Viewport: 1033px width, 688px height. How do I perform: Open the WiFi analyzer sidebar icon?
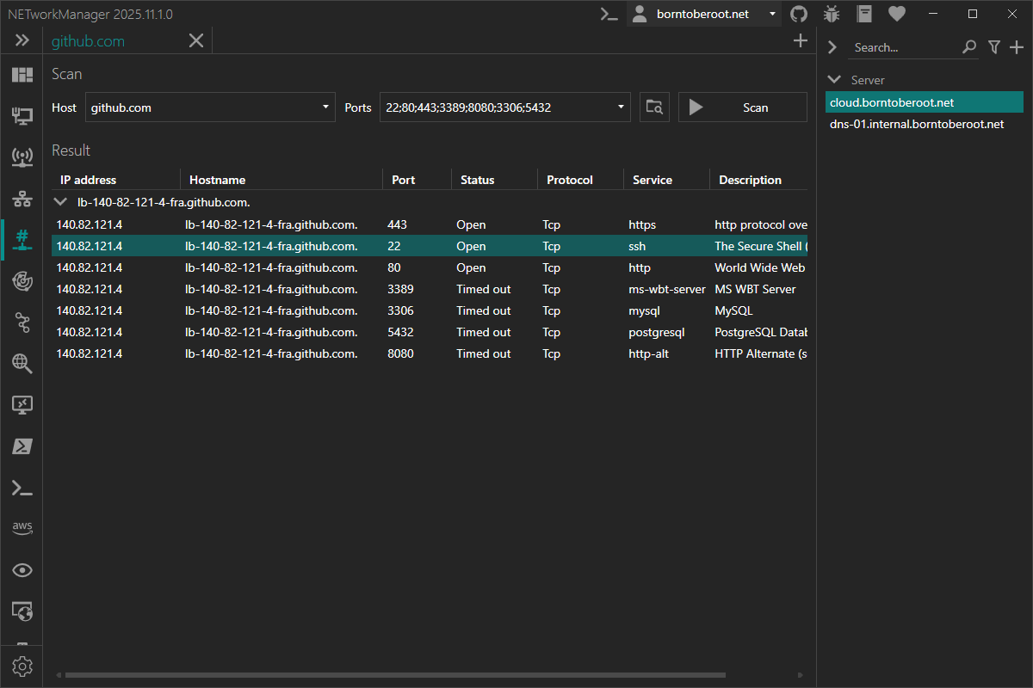click(x=22, y=157)
